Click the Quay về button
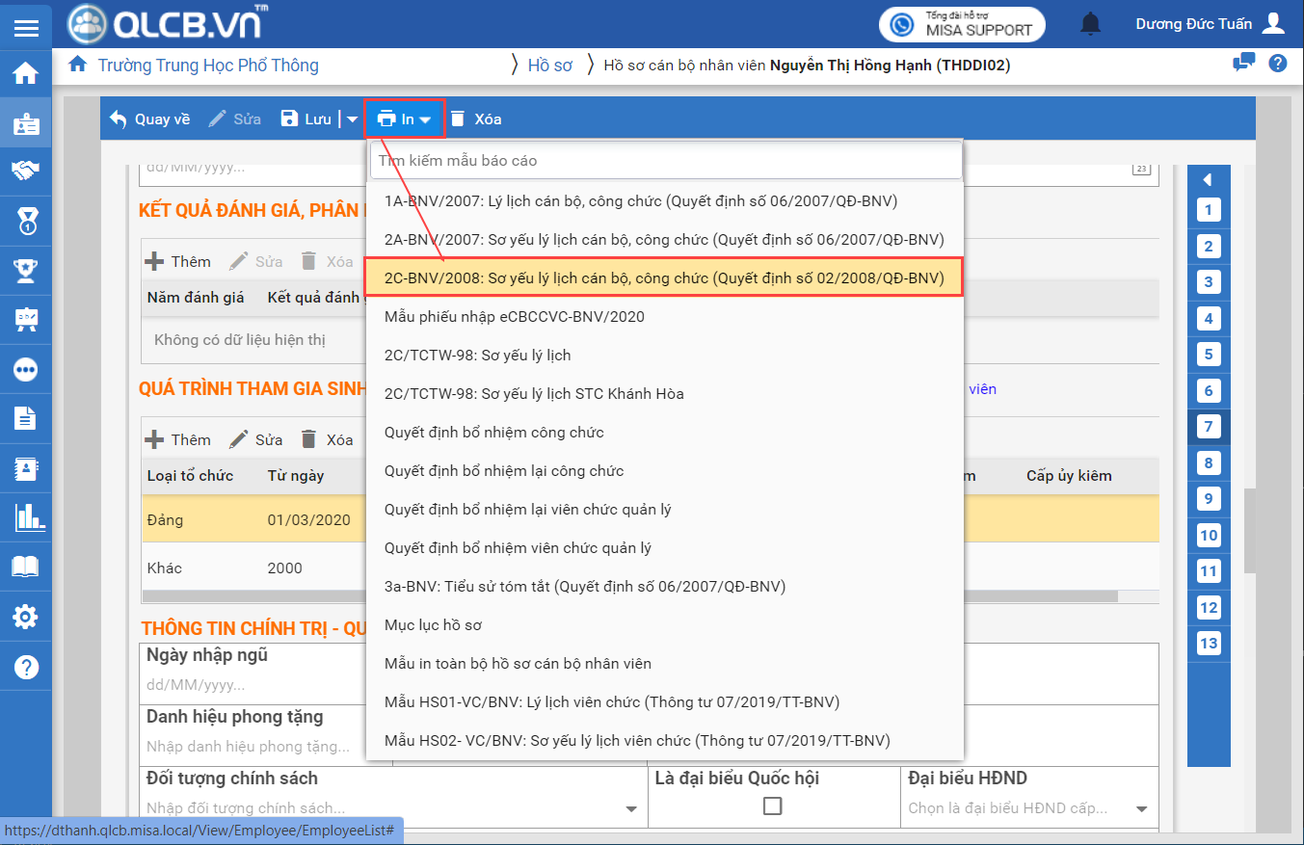This screenshot has width=1304, height=845. point(149,119)
